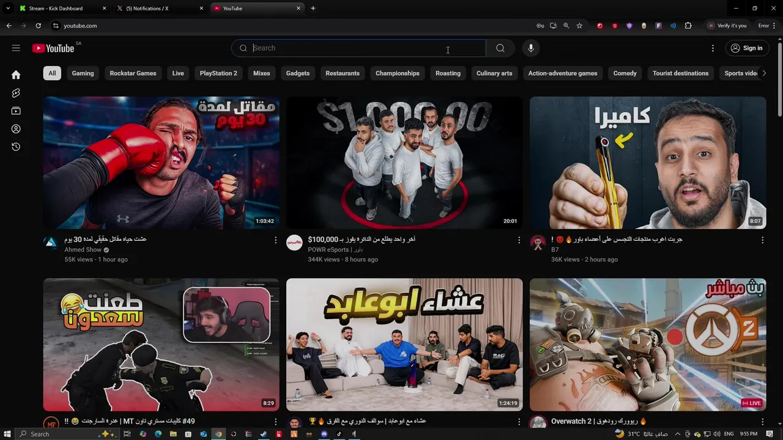Select the Roasting category chip

(448, 73)
